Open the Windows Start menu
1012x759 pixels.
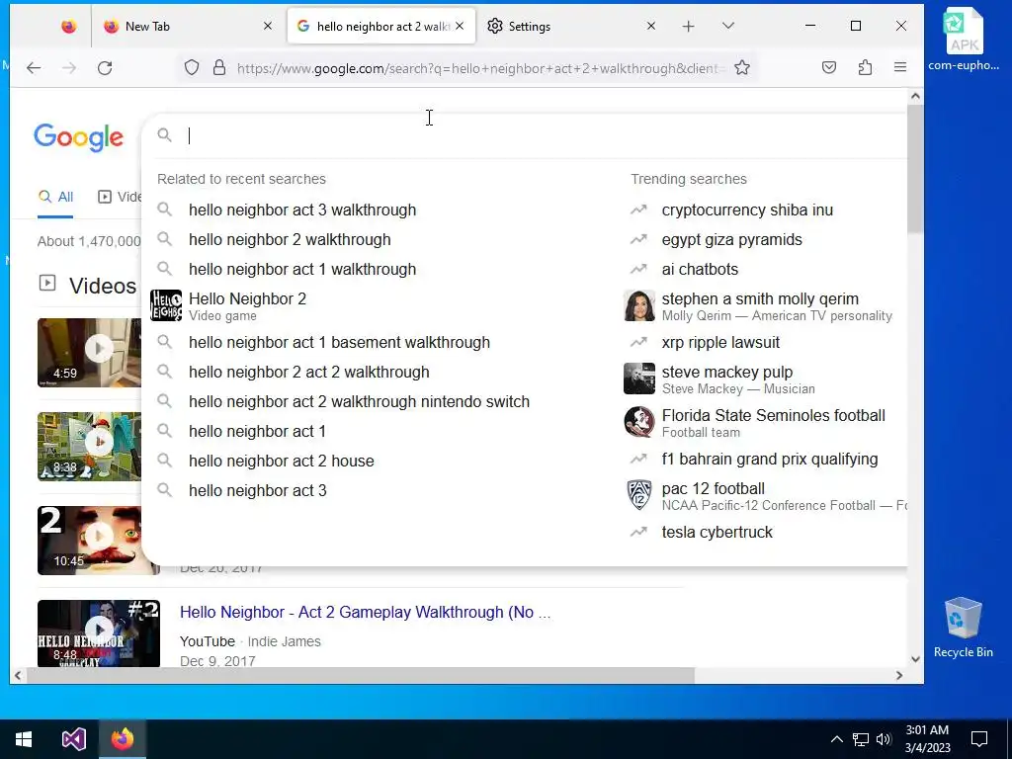(24, 739)
